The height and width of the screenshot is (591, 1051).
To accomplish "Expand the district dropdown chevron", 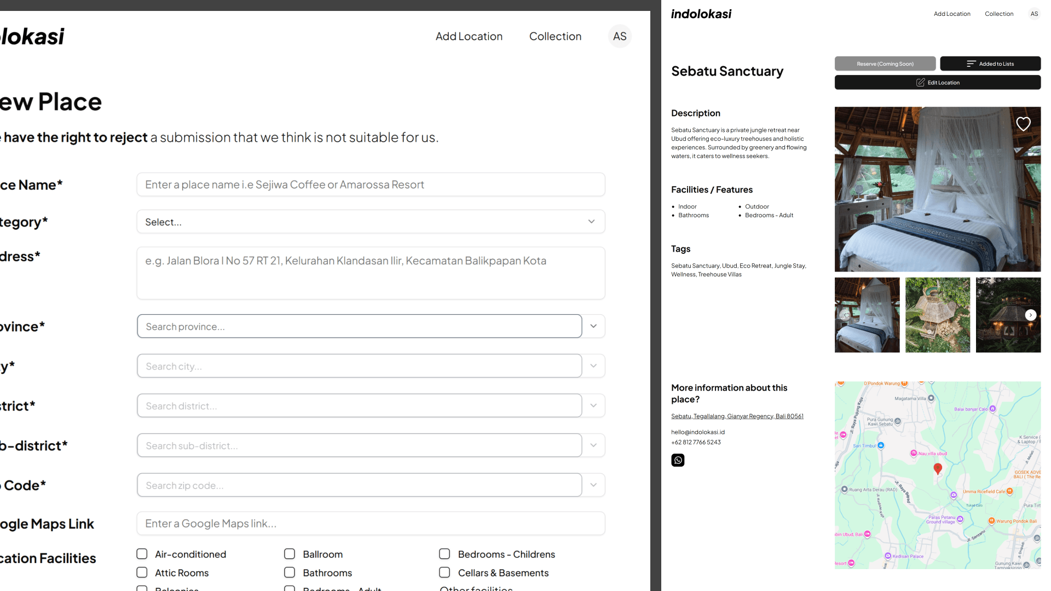I will [x=593, y=405].
